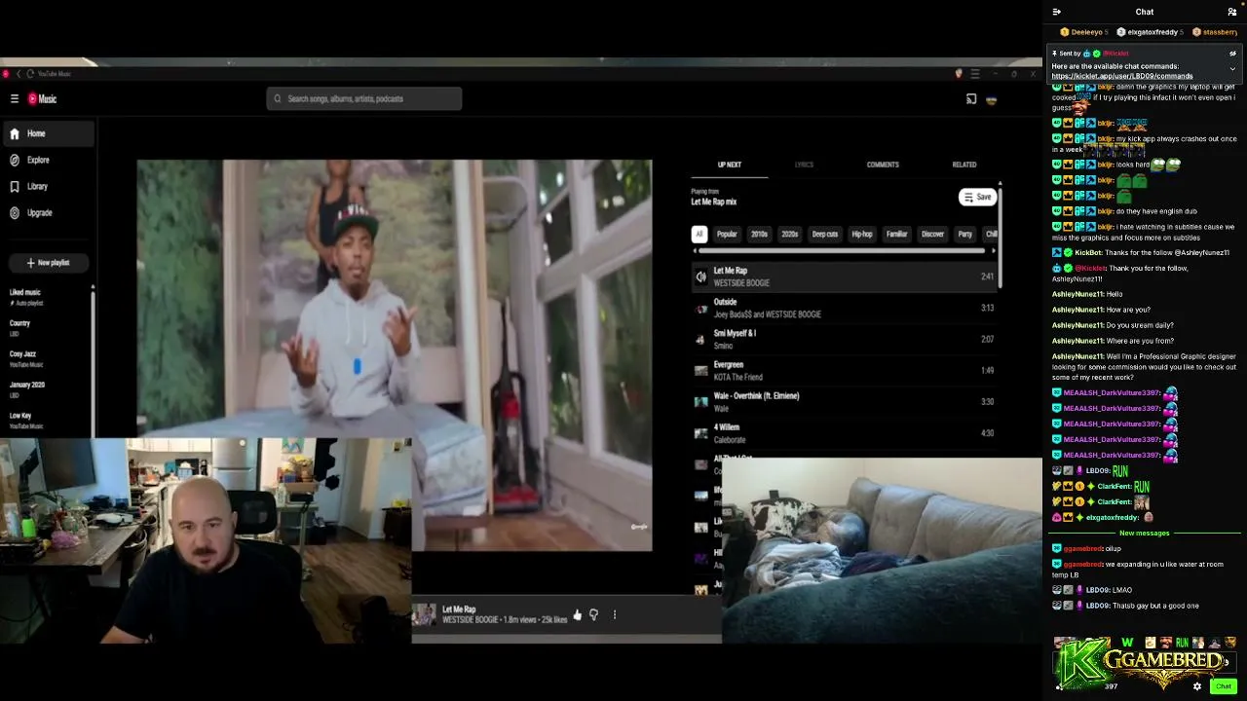Select the Deep cuts filter chip

(825, 234)
